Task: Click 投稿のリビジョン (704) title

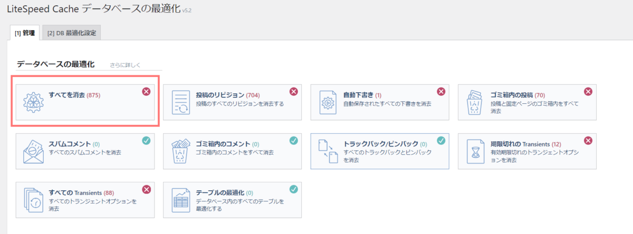Action: tap(228, 95)
